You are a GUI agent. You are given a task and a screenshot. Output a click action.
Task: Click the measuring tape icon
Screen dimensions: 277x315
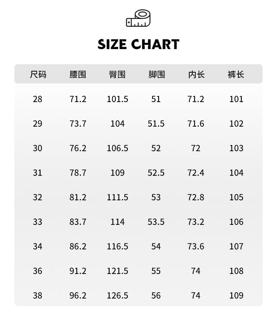click(138, 18)
